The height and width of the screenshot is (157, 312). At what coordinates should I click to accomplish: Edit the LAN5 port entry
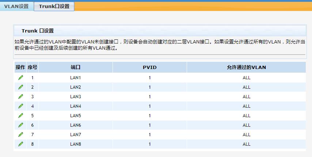21,115
